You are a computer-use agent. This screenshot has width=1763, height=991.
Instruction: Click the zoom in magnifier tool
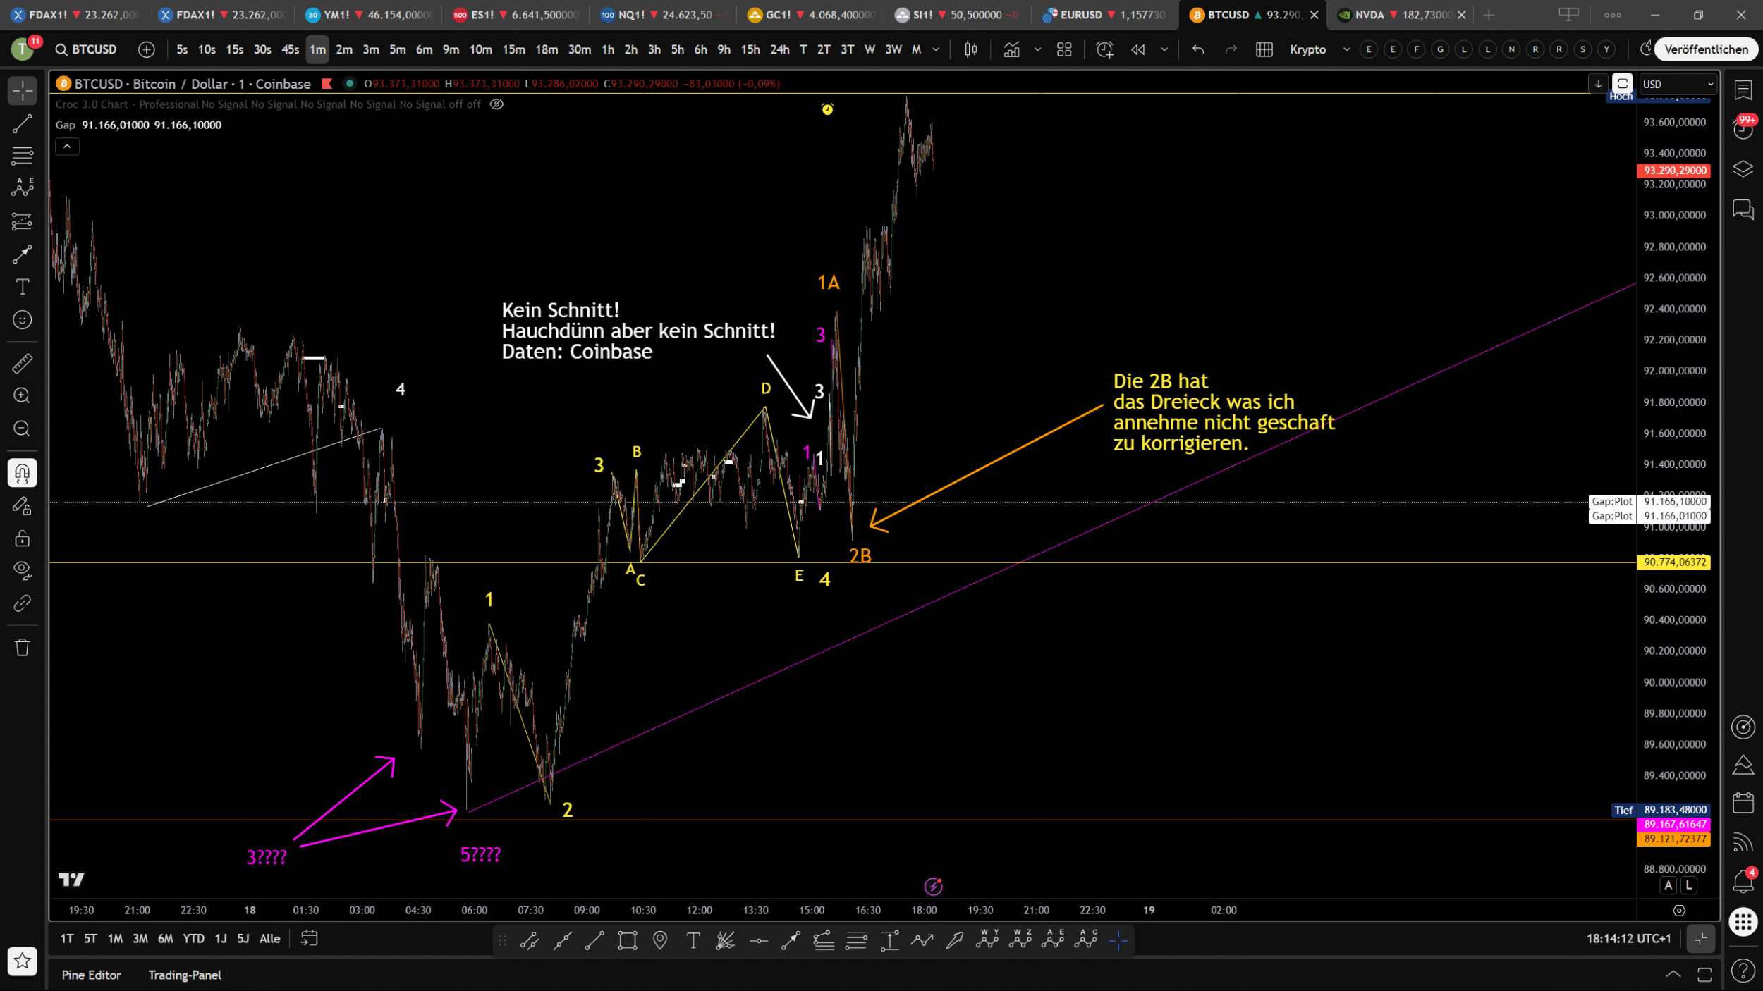click(x=22, y=395)
